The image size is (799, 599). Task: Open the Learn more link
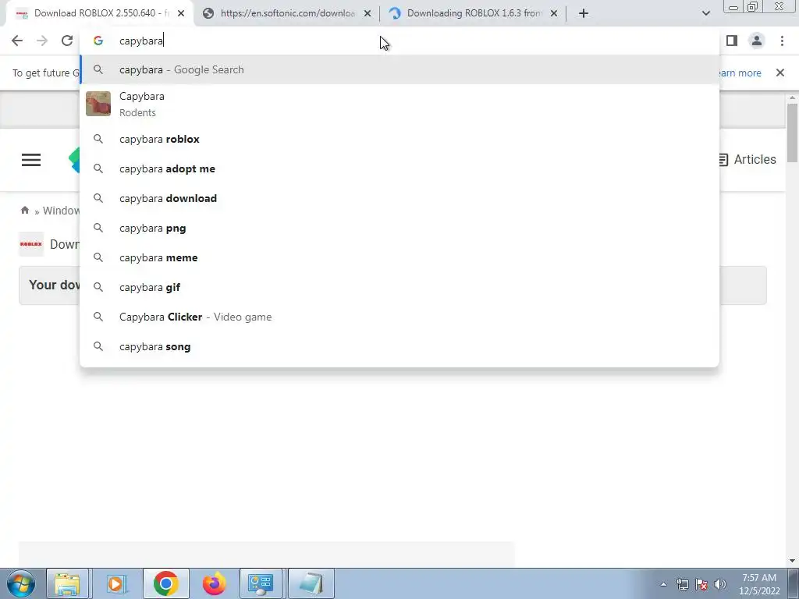[740, 73]
